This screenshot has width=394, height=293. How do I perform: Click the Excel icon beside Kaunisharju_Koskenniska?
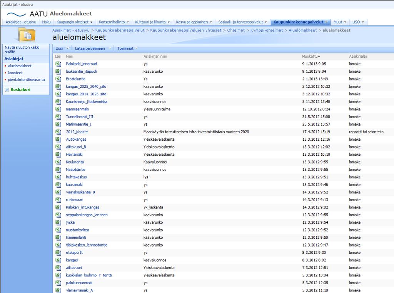tap(58, 102)
